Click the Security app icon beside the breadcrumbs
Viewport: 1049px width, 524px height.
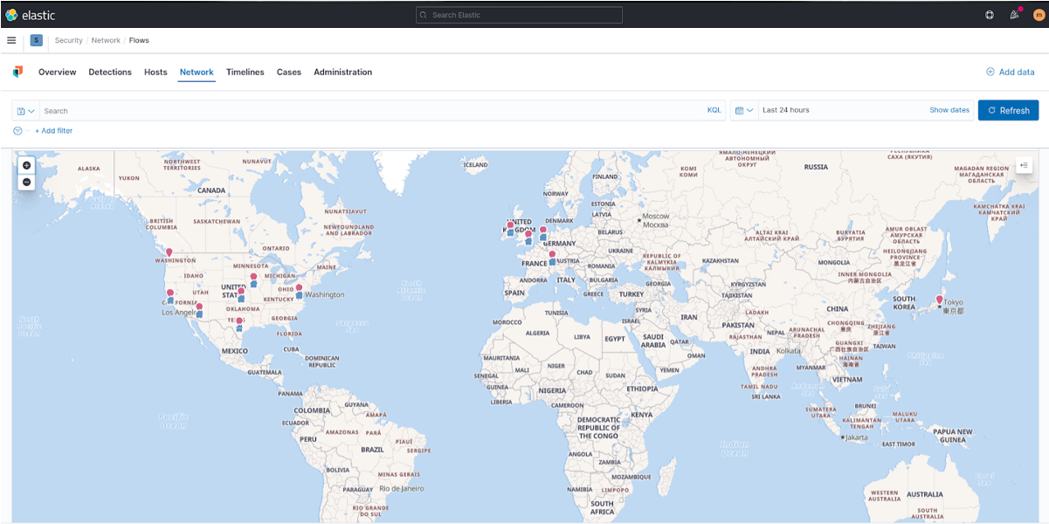pos(36,40)
